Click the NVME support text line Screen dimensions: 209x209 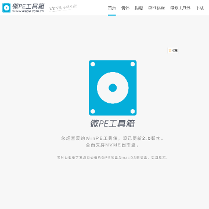pyautogui.click(x=113, y=145)
